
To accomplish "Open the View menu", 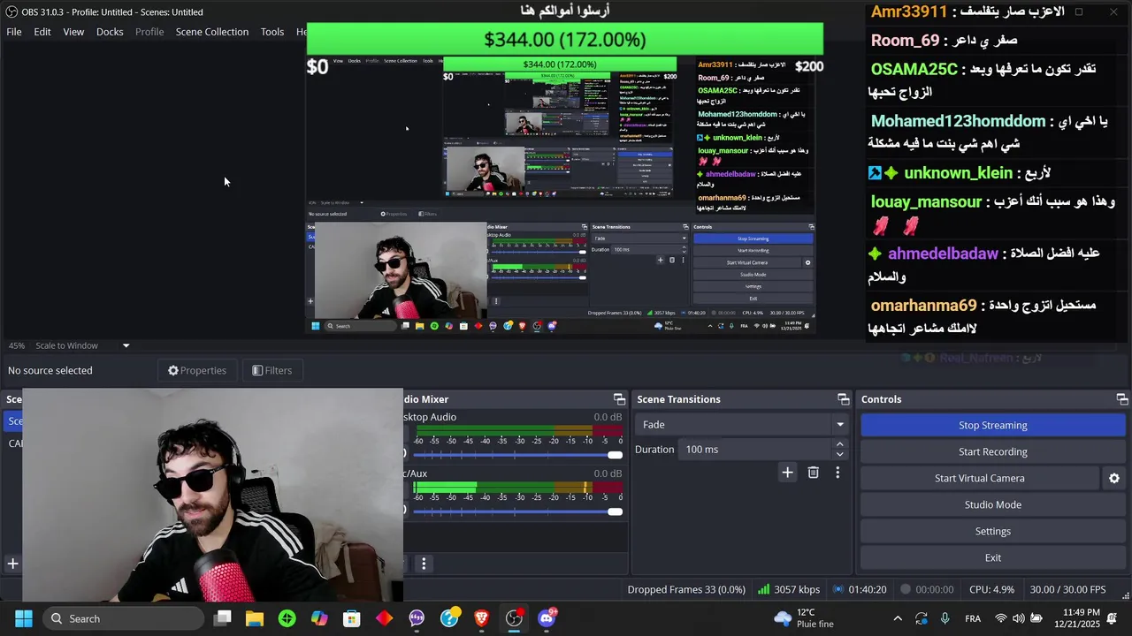I will tap(73, 32).
